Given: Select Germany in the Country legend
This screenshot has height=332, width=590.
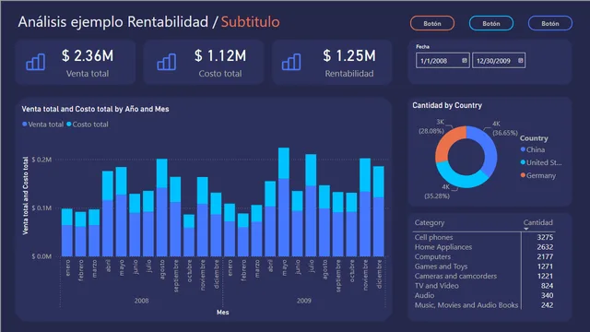Looking at the screenshot, I should (538, 175).
